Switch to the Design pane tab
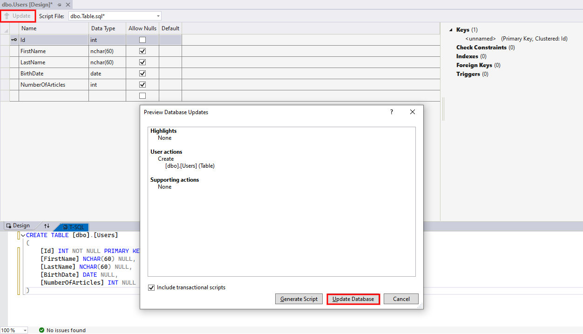The height and width of the screenshot is (334, 583). [18, 226]
